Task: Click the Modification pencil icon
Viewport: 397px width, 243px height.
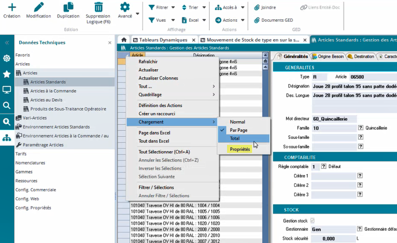Action: [39, 7]
